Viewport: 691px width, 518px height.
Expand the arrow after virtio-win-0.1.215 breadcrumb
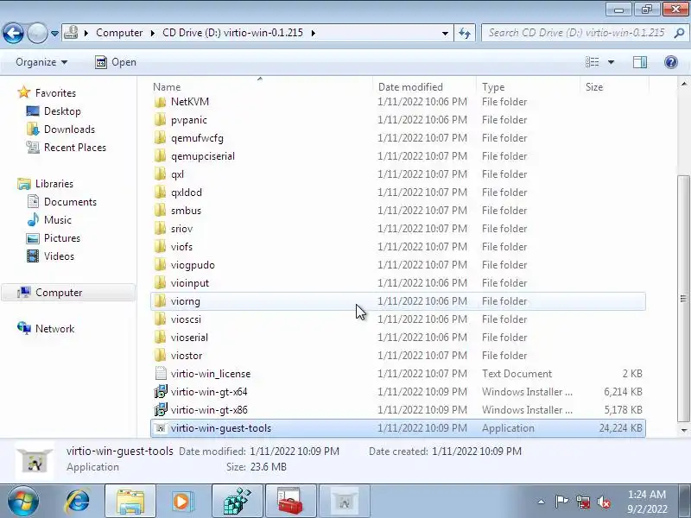[314, 33]
